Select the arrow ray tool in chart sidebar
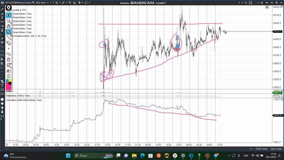284x160 pixels. tap(2, 26)
